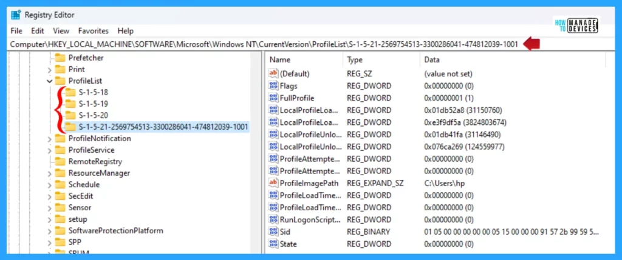Click the 0x00000001 (1) data cell
622x260 pixels.
pos(449,98)
